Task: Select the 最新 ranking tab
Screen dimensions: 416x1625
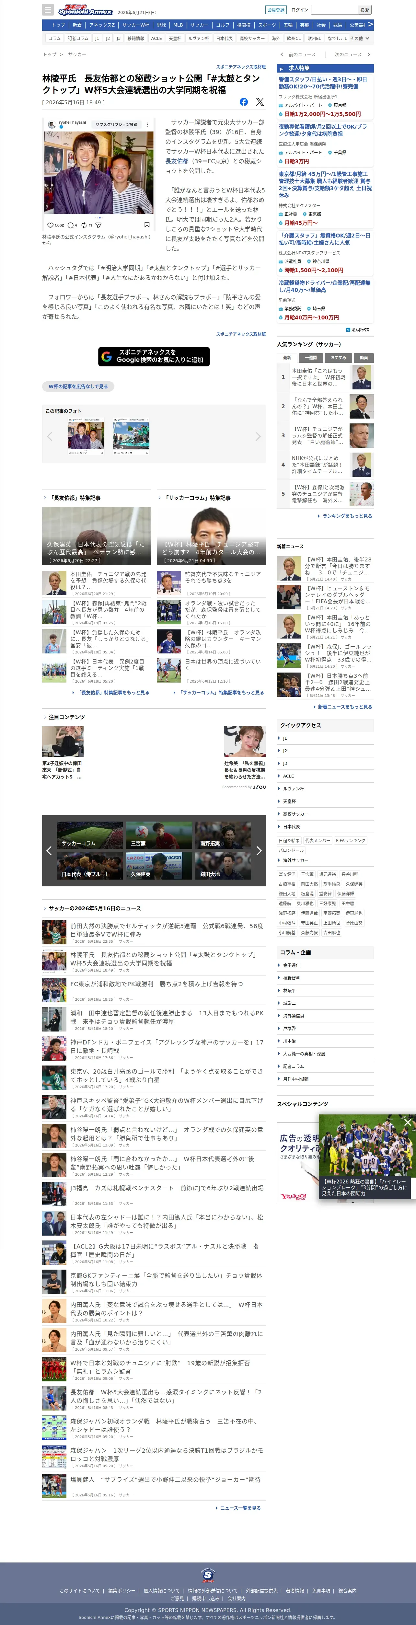Action: click(x=287, y=358)
